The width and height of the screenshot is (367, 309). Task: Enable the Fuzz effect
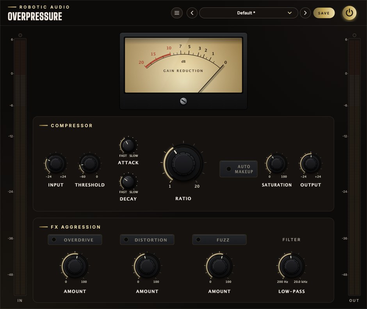tap(219, 240)
